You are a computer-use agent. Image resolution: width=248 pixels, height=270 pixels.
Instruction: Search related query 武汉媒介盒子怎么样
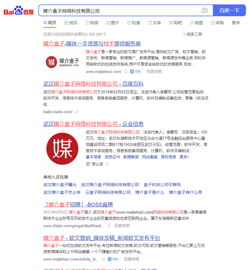(62, 192)
